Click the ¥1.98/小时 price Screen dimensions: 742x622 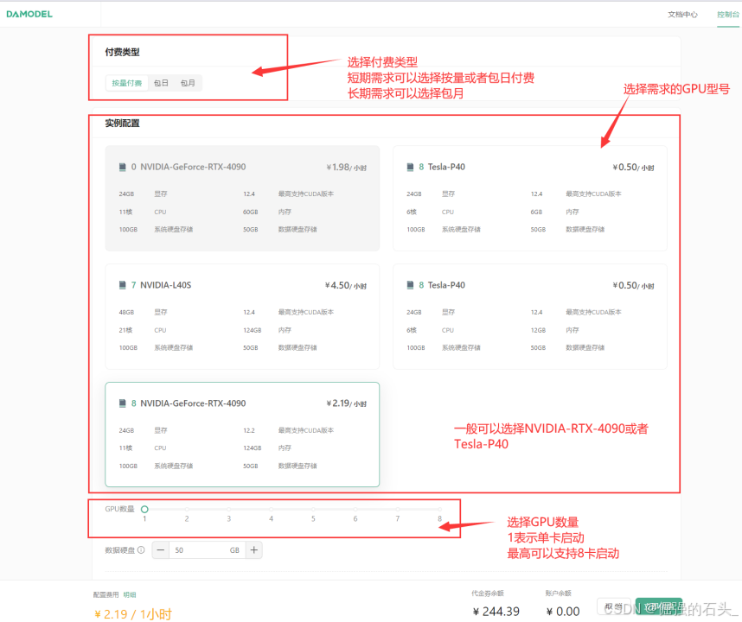tap(347, 168)
